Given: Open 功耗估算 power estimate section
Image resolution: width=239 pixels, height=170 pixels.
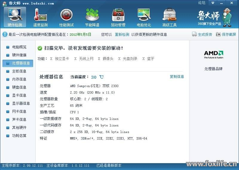Looking at the screenshot, I should pos(19,136).
